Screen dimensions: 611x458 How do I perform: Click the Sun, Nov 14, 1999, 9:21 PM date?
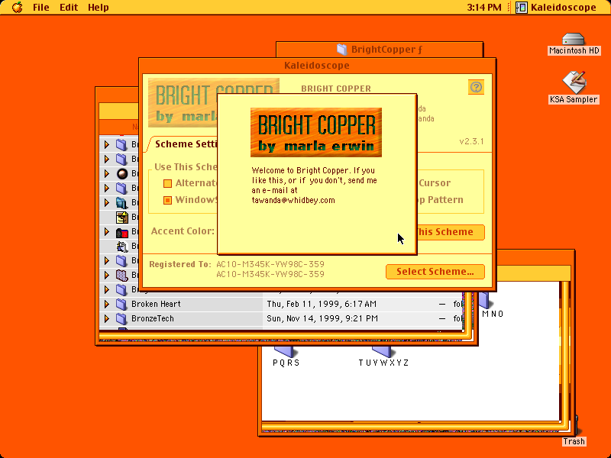pos(322,318)
